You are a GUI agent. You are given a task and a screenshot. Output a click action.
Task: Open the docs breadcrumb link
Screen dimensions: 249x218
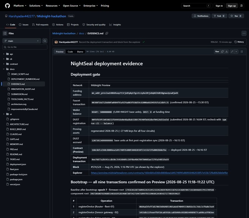pos(81,33)
